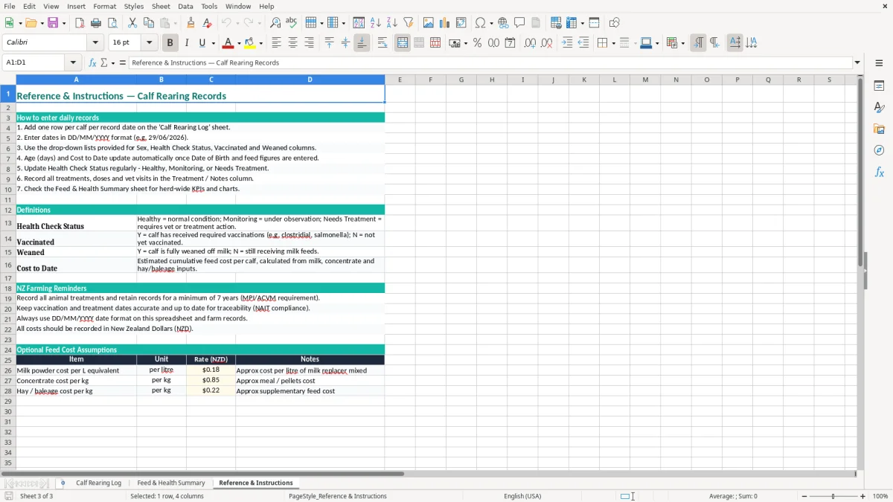893x502 pixels.
Task: Insert an image via toolbar icon
Action: 429,23
